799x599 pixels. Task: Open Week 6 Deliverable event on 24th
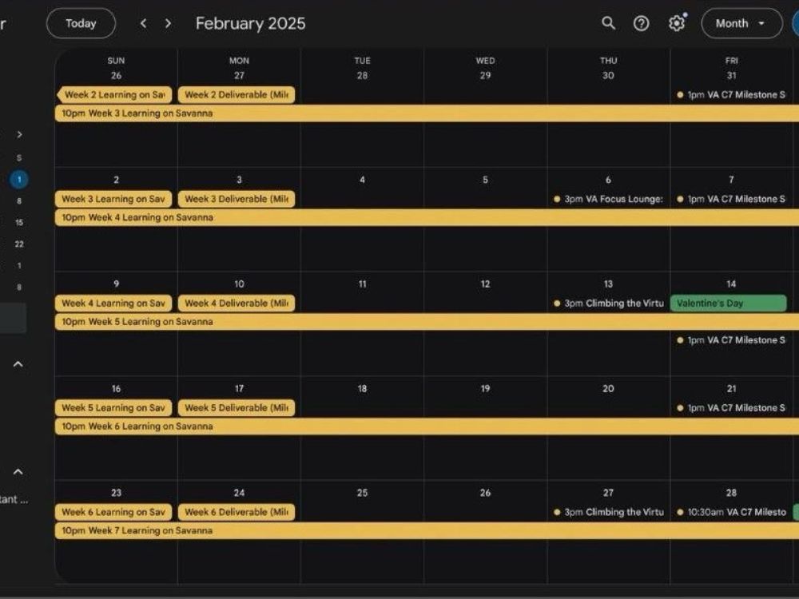tap(237, 512)
